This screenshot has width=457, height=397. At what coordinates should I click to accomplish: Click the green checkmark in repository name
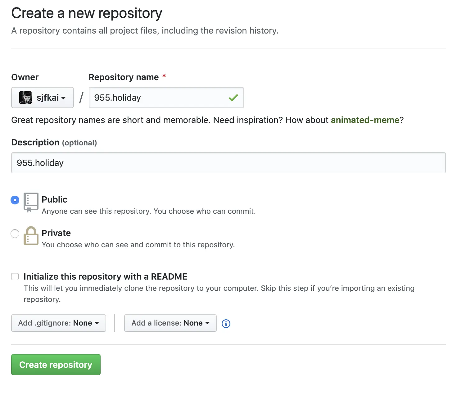coord(233,98)
